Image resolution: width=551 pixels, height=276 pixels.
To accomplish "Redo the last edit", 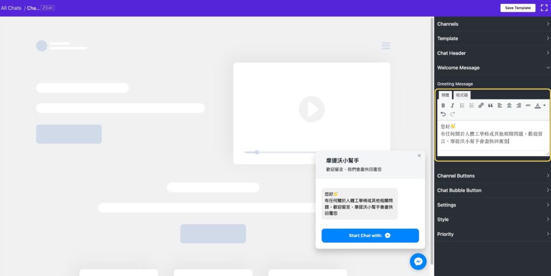I will click(x=453, y=114).
